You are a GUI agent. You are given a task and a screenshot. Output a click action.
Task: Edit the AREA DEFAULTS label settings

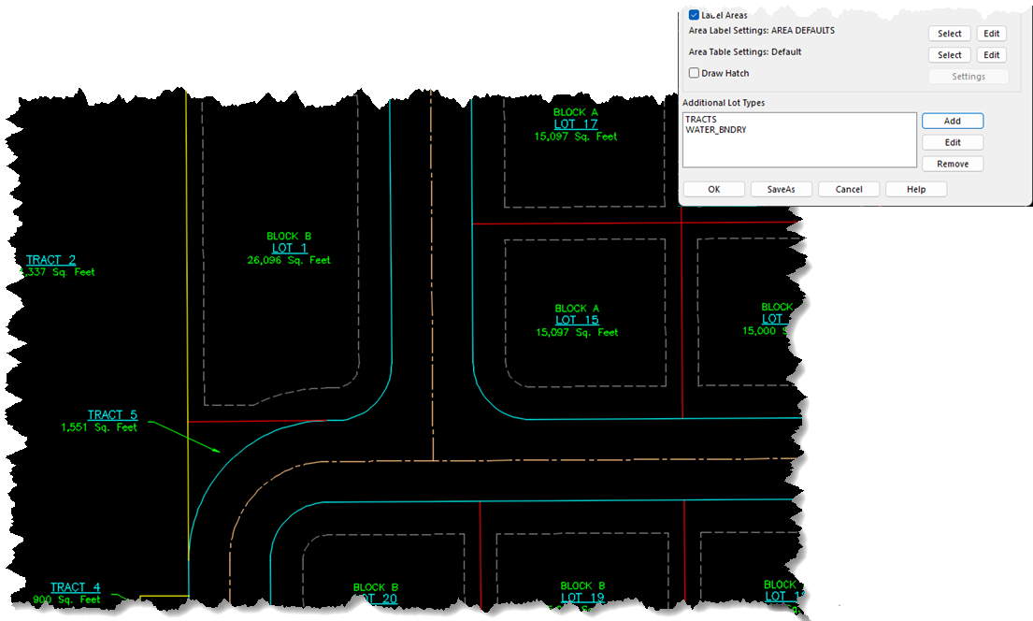(991, 33)
